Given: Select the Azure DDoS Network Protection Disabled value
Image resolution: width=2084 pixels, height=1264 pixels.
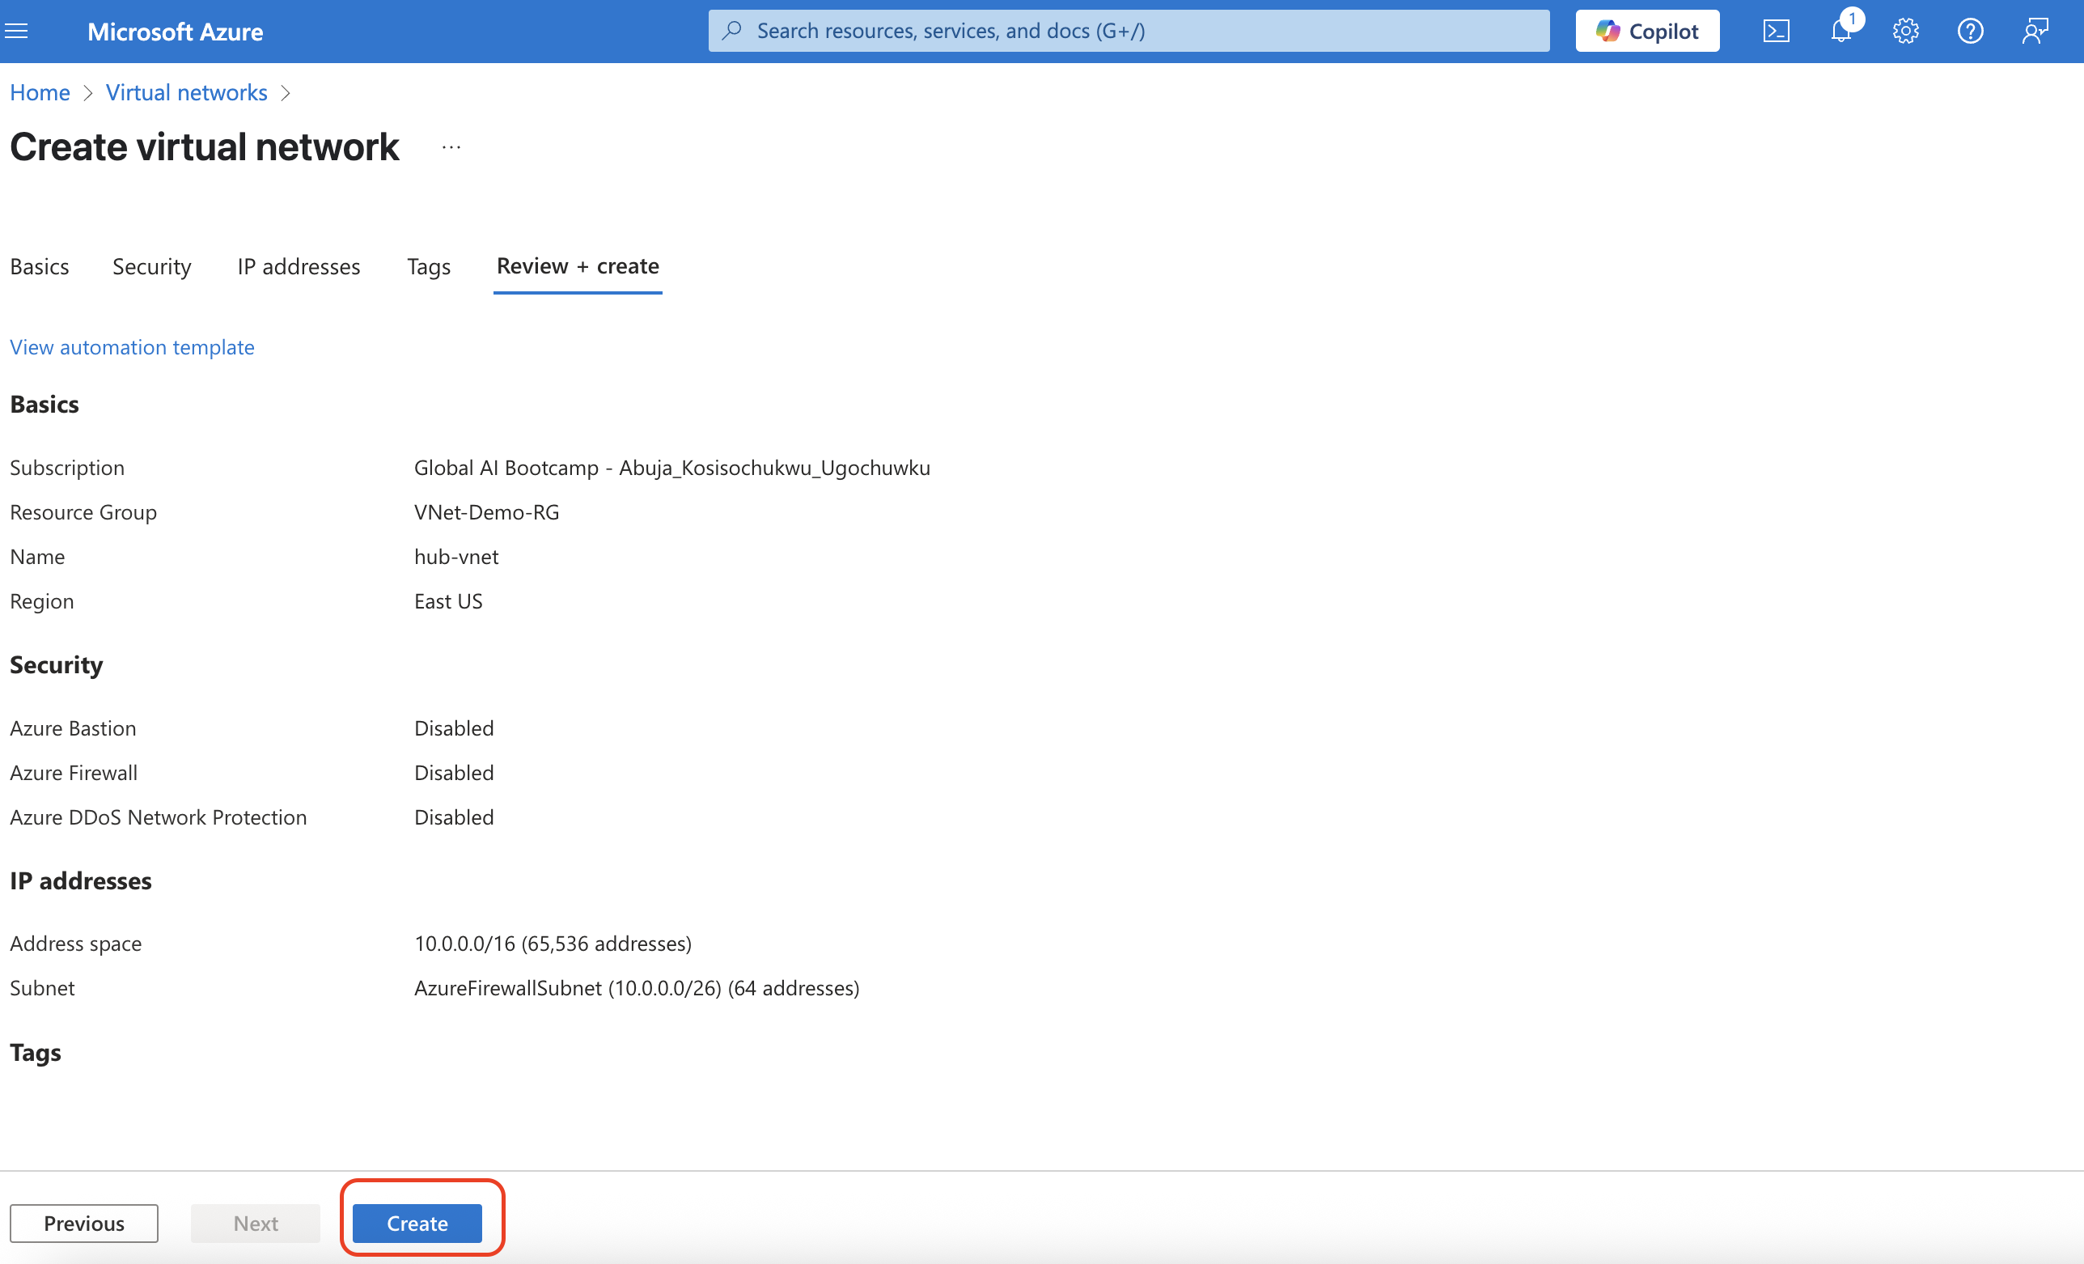Looking at the screenshot, I should coord(453,817).
